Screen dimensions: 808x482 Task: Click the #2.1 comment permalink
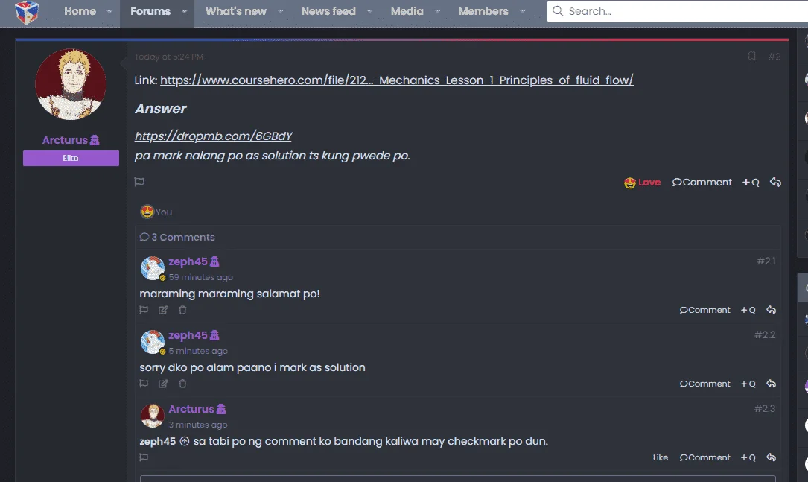[x=766, y=261]
